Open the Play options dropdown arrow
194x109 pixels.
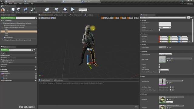point(77,10)
